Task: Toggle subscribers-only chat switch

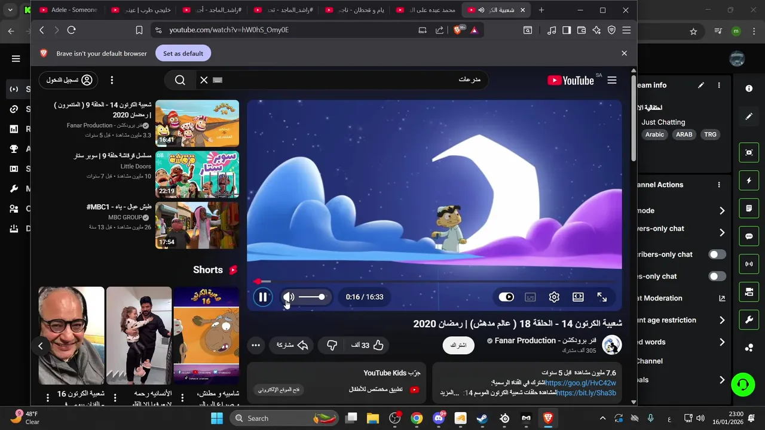Action: coord(717,254)
